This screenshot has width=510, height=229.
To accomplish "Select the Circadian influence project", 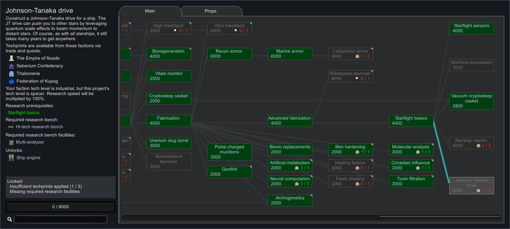I will [411, 166].
